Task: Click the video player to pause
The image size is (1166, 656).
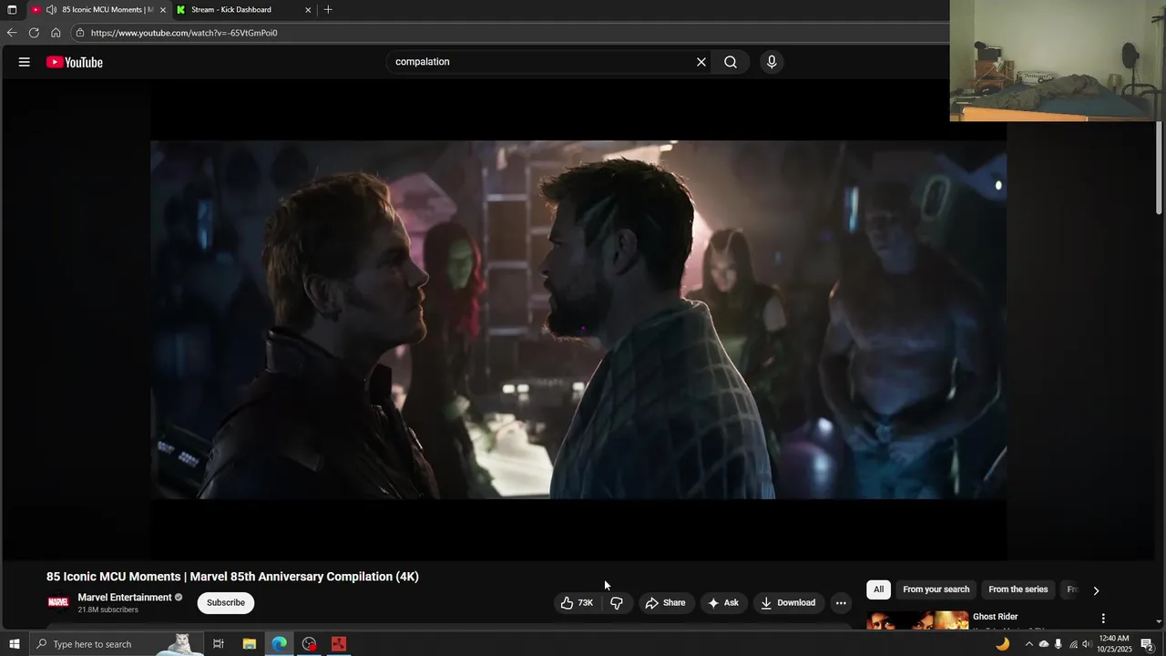Action: coord(578,320)
